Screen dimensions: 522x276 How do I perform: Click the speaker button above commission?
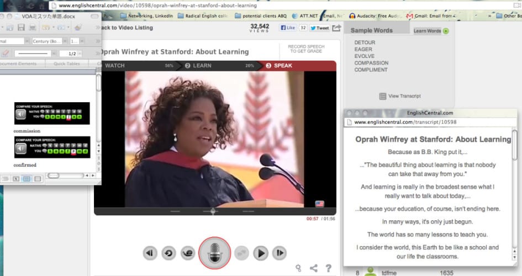[20, 115]
